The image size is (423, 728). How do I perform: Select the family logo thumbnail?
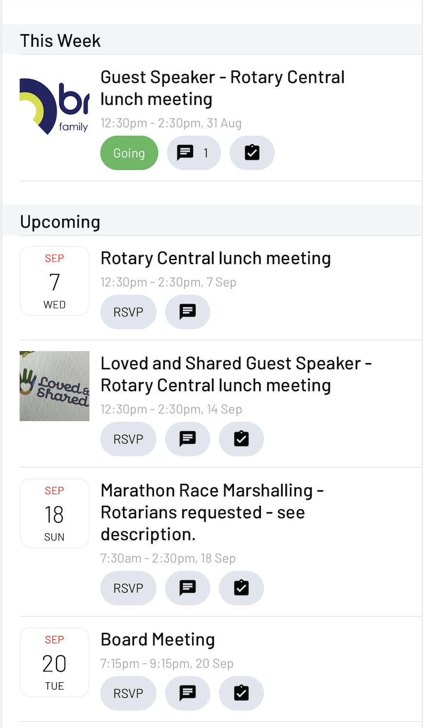point(54,106)
